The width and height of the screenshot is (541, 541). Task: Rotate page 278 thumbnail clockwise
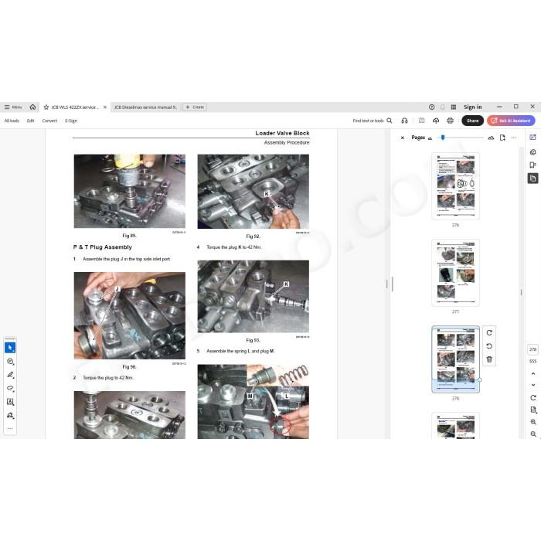(489, 332)
